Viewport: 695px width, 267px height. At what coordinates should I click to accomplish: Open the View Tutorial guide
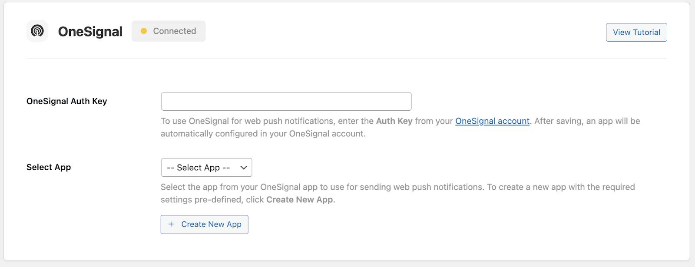coord(636,33)
